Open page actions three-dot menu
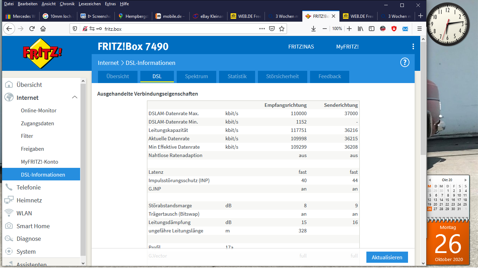 pyautogui.click(x=262, y=29)
